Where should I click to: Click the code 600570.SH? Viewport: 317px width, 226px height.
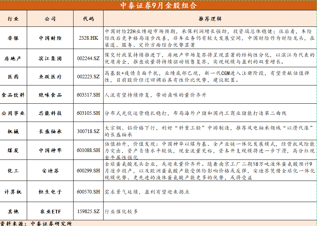pyautogui.click(x=88, y=192)
